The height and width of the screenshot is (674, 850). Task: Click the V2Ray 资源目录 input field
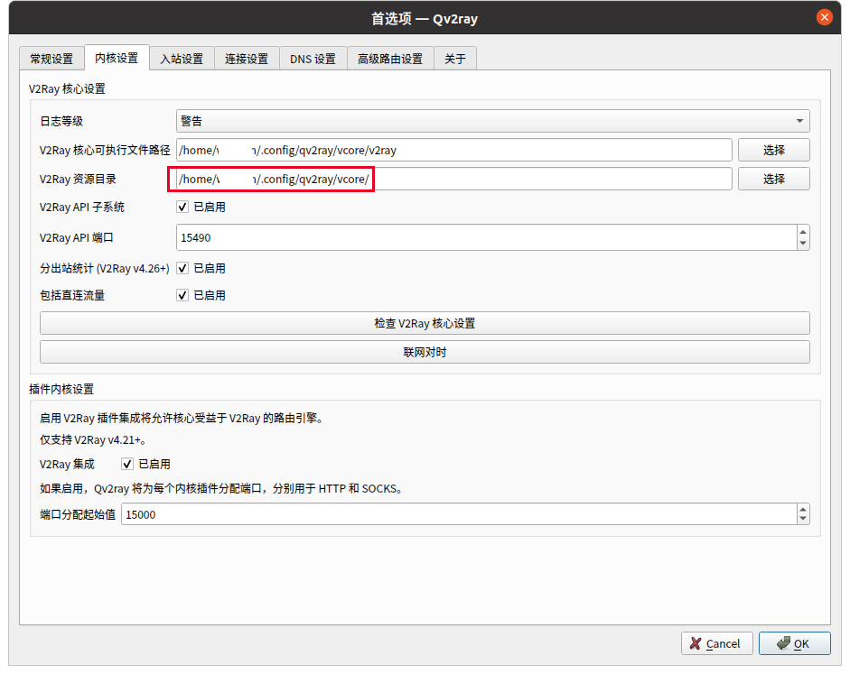(x=453, y=180)
